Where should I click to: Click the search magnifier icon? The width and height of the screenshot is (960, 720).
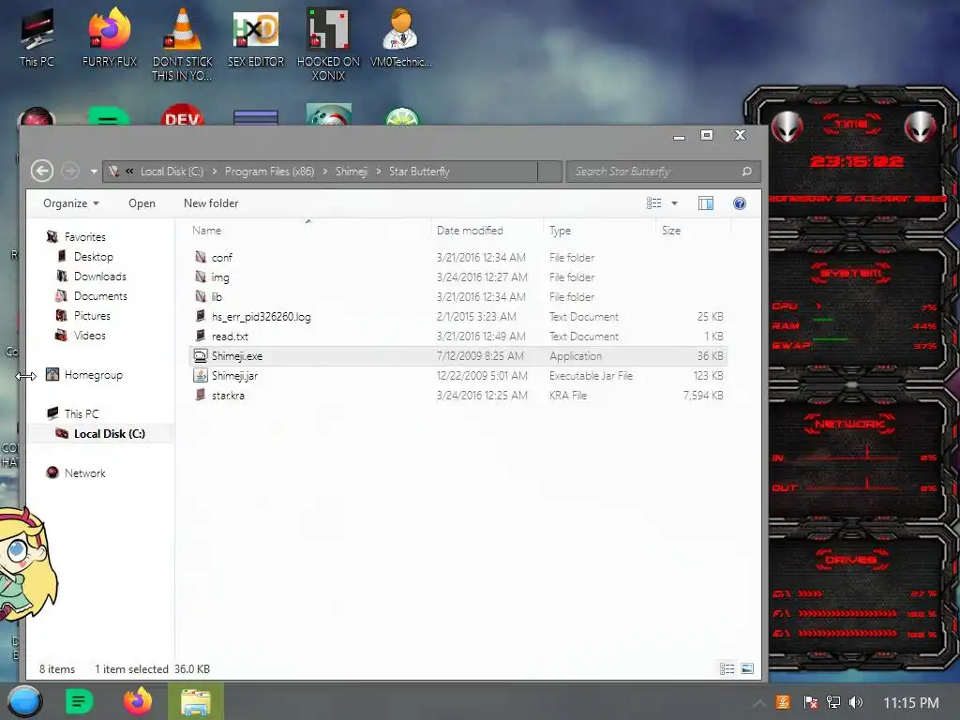[747, 172]
